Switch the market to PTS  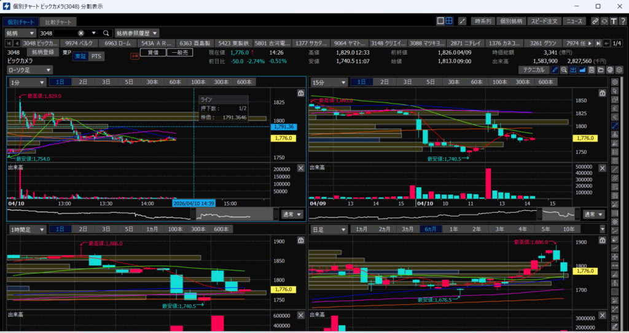click(x=96, y=56)
